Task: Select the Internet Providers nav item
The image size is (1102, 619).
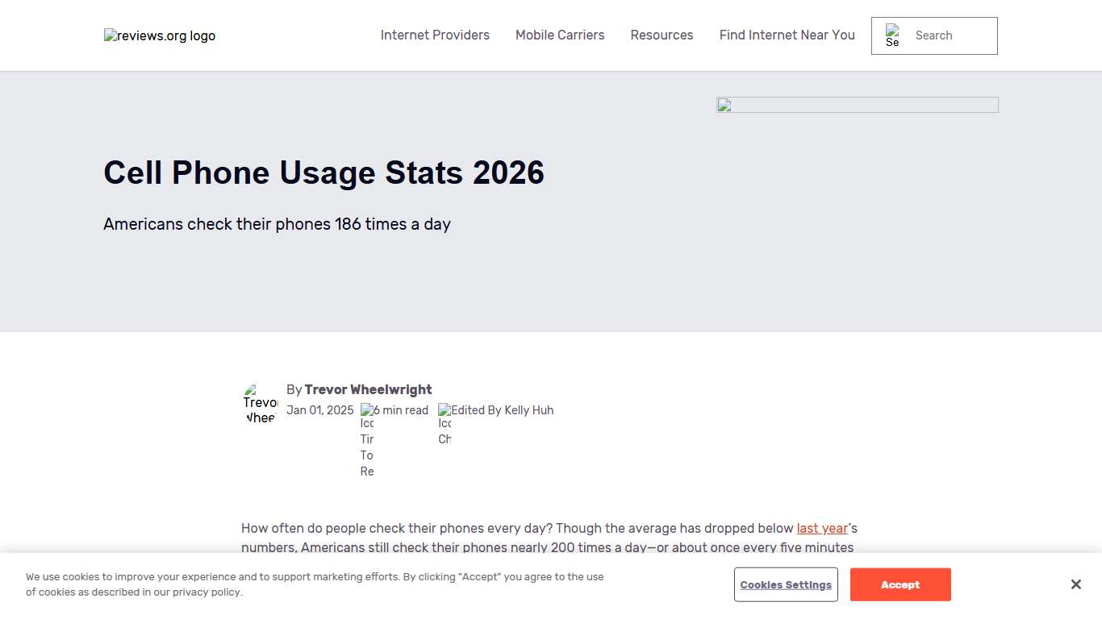Action: [435, 35]
